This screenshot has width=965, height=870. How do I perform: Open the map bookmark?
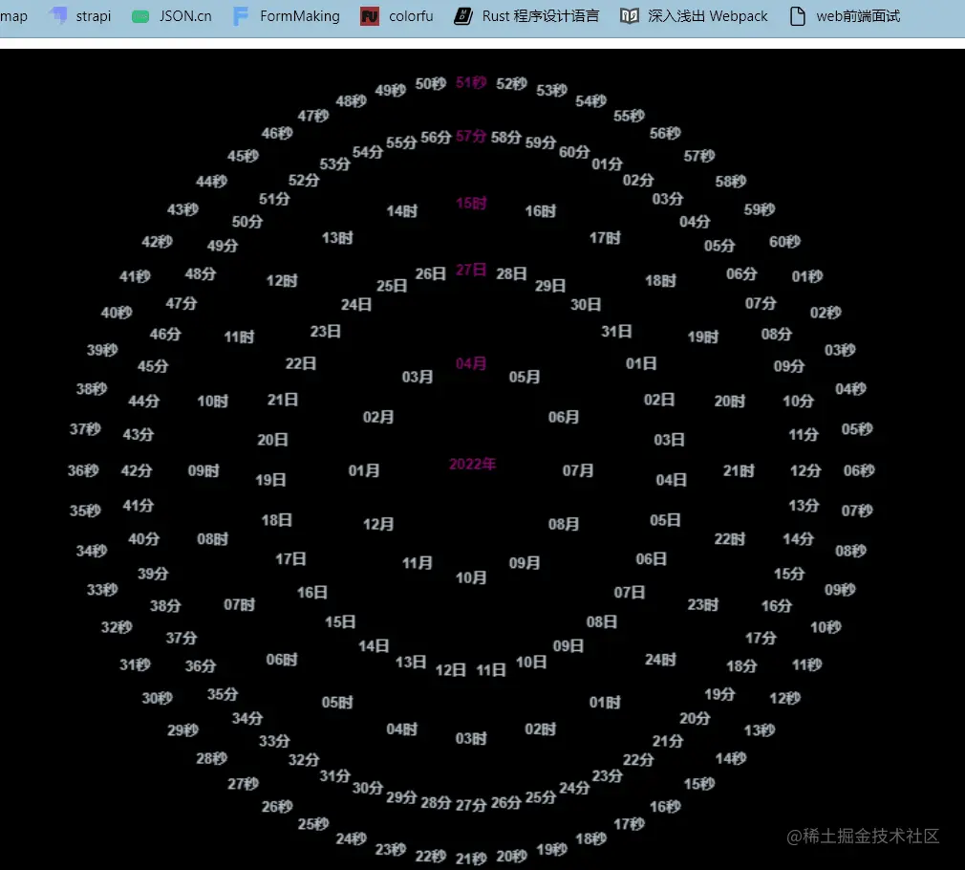(x=13, y=15)
